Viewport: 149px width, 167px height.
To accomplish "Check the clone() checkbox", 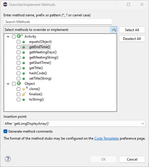I will click(18, 89).
